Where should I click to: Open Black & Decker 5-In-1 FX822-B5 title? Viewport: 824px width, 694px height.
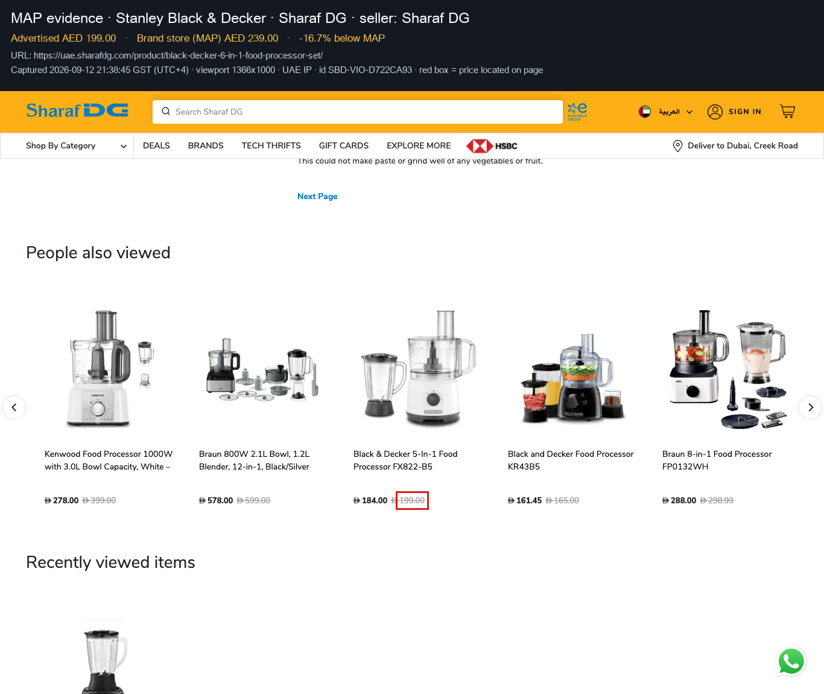(x=405, y=460)
